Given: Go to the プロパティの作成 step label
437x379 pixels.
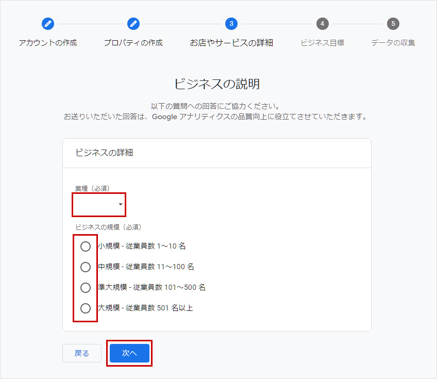Looking at the screenshot, I should pyautogui.click(x=133, y=43).
